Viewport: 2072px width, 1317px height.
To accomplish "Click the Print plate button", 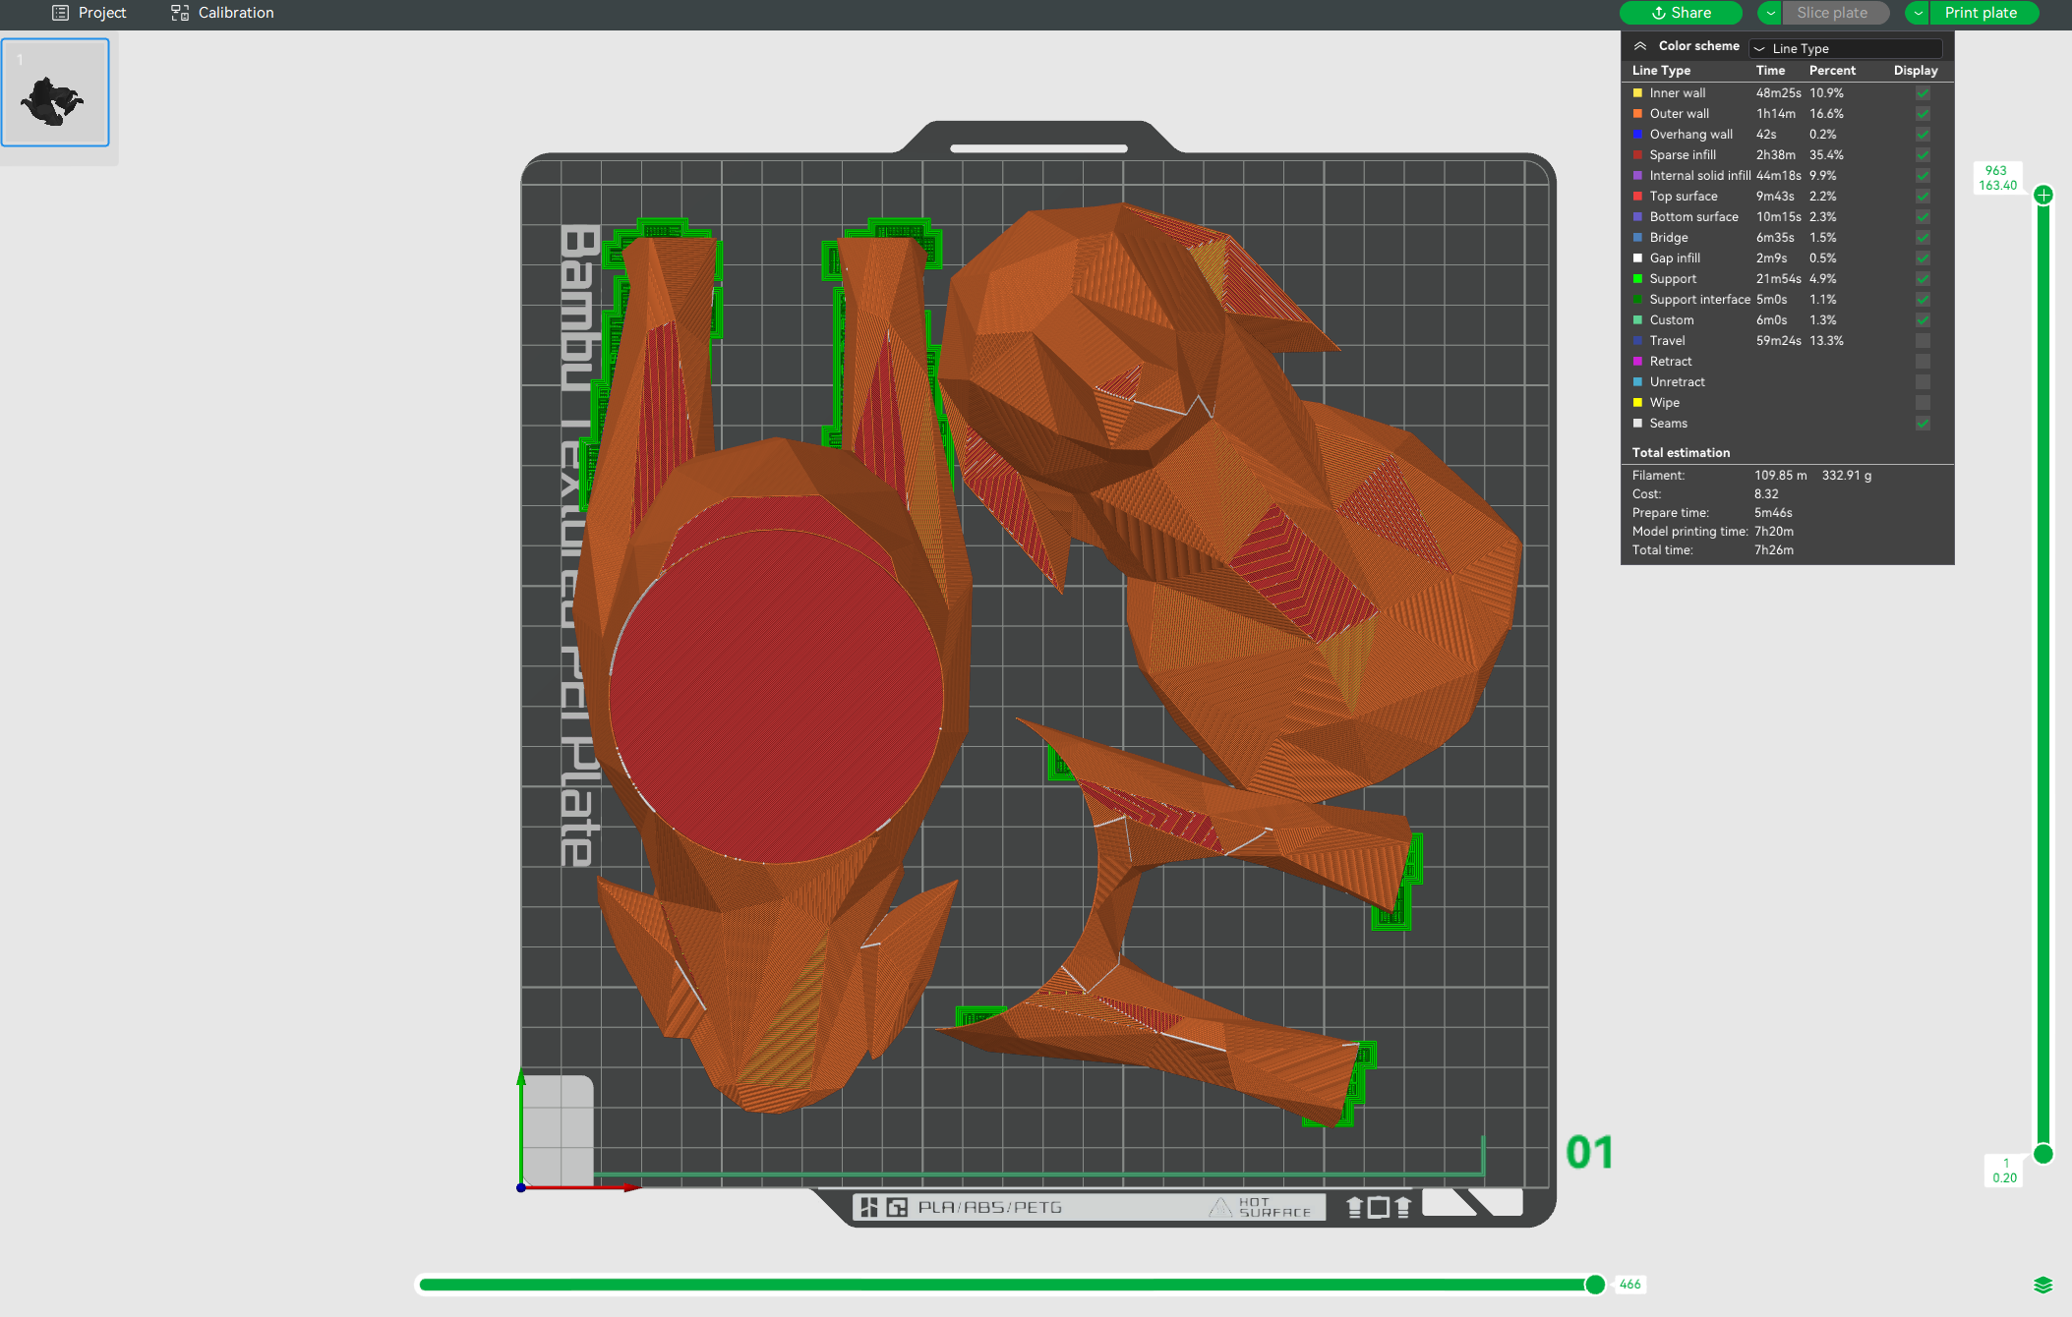I will [x=1981, y=13].
